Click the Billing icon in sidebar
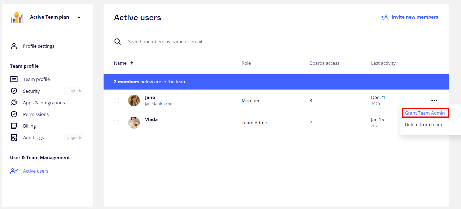Screen dimensions: 461x209 coord(14,126)
